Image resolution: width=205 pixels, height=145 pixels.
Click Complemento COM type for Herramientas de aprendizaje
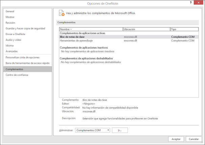point(183,41)
